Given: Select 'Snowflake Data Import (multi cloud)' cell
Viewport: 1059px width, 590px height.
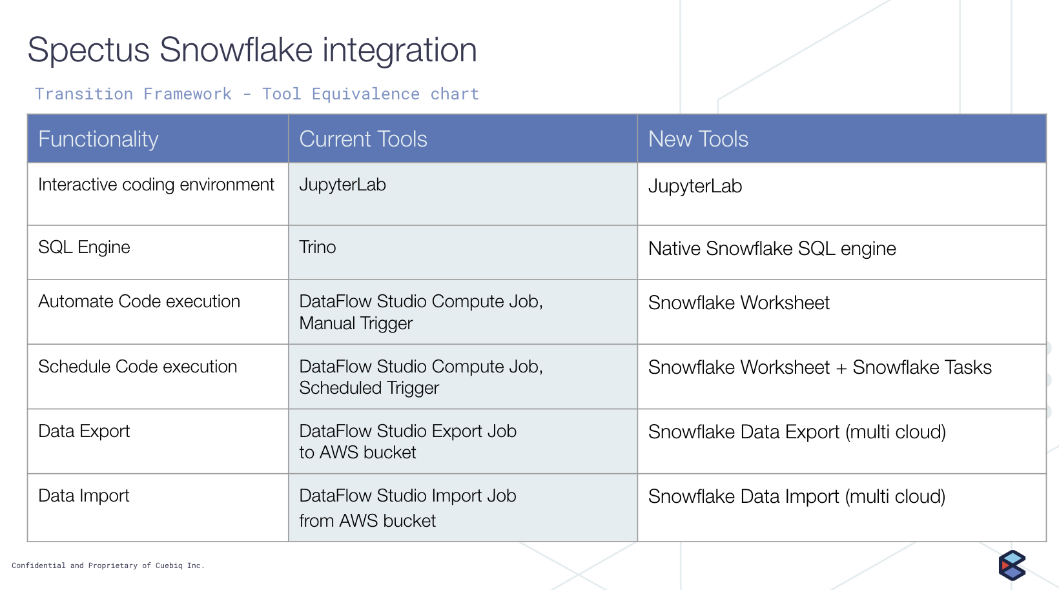Looking at the screenshot, I should 797,496.
